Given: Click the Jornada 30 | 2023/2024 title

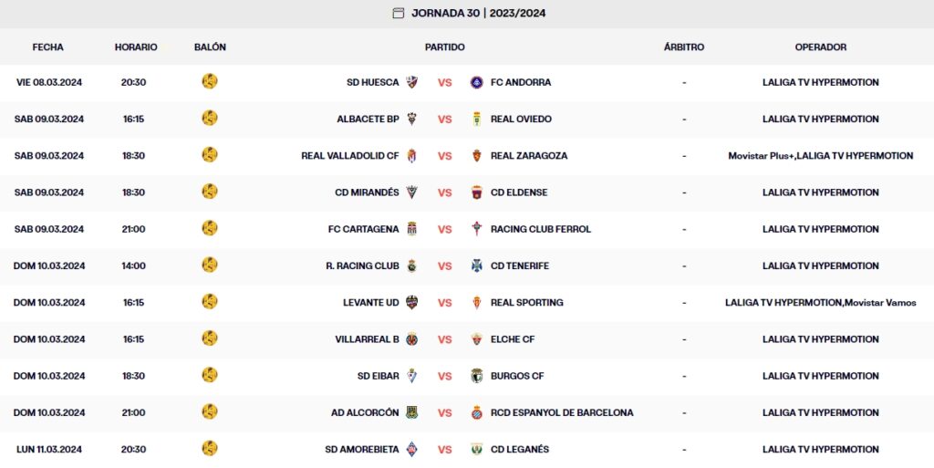Looking at the screenshot, I should click(479, 13).
